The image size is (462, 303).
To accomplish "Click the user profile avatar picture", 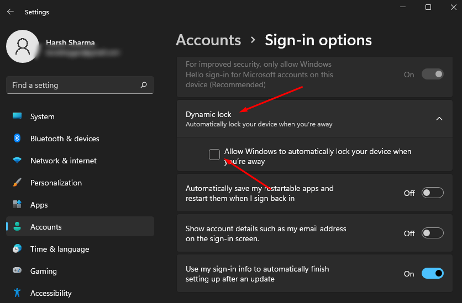I will 23,46.
